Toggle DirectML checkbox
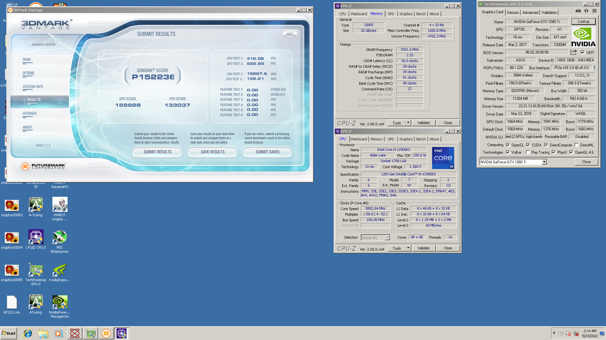The image size is (606, 340). pos(576,145)
